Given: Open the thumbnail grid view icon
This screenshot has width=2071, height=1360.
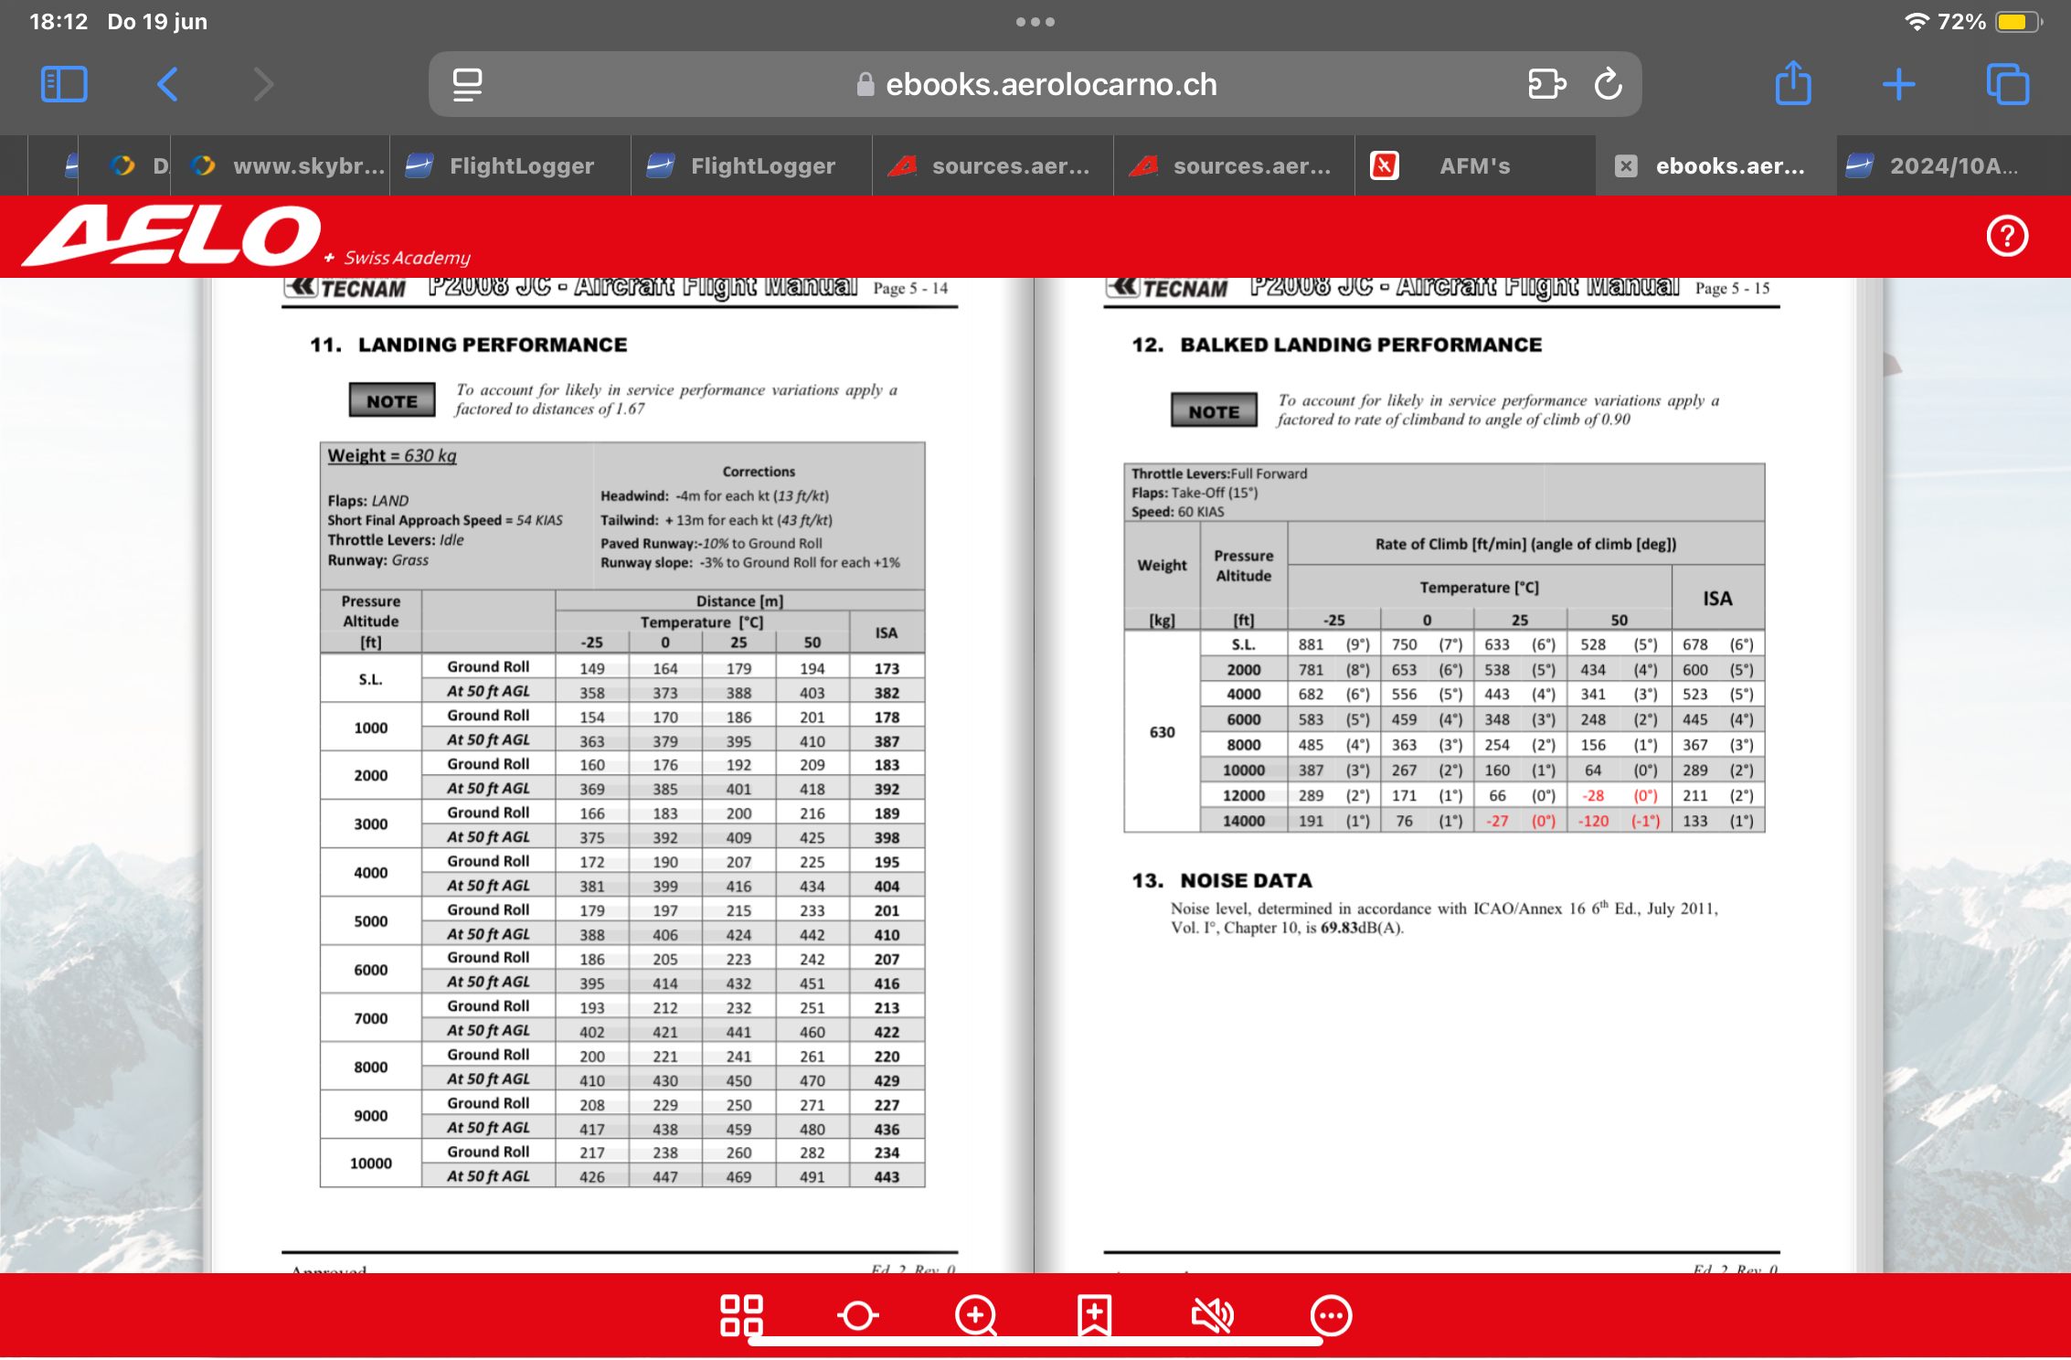Looking at the screenshot, I should click(x=741, y=1315).
